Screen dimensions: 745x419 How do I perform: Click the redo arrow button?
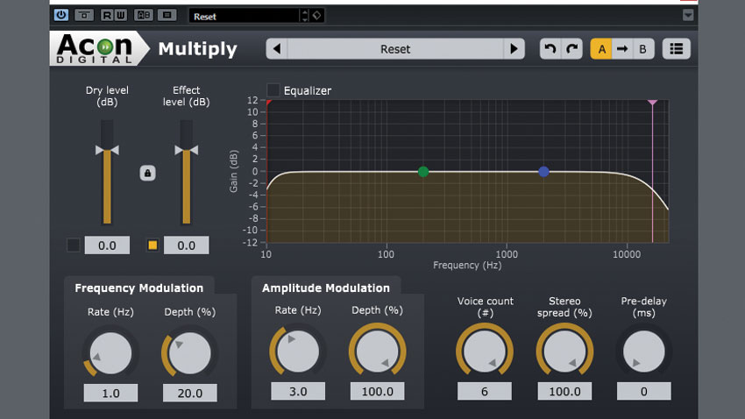click(572, 49)
